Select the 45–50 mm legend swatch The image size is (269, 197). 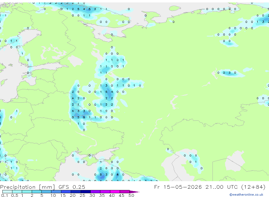click(x=125, y=192)
